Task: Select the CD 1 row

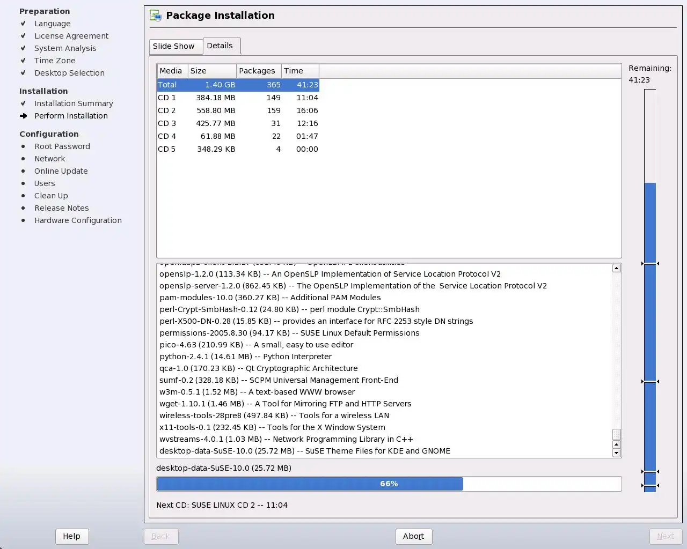Action: point(238,98)
